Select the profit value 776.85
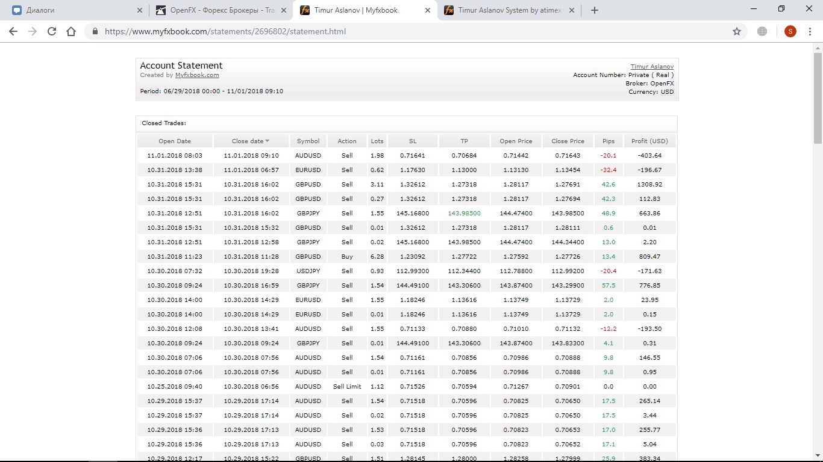This screenshot has height=462, width=823. tap(649, 286)
